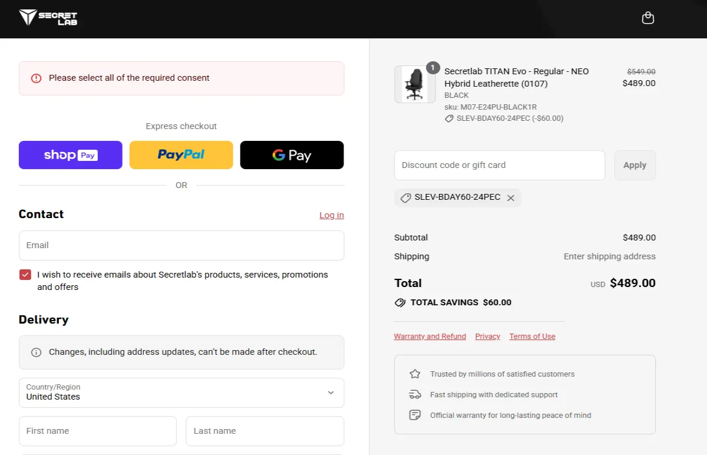Click the TITAN Evo chair thumbnail

coord(415,84)
